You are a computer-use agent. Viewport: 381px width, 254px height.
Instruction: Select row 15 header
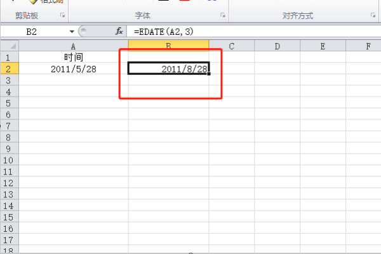[10, 217]
